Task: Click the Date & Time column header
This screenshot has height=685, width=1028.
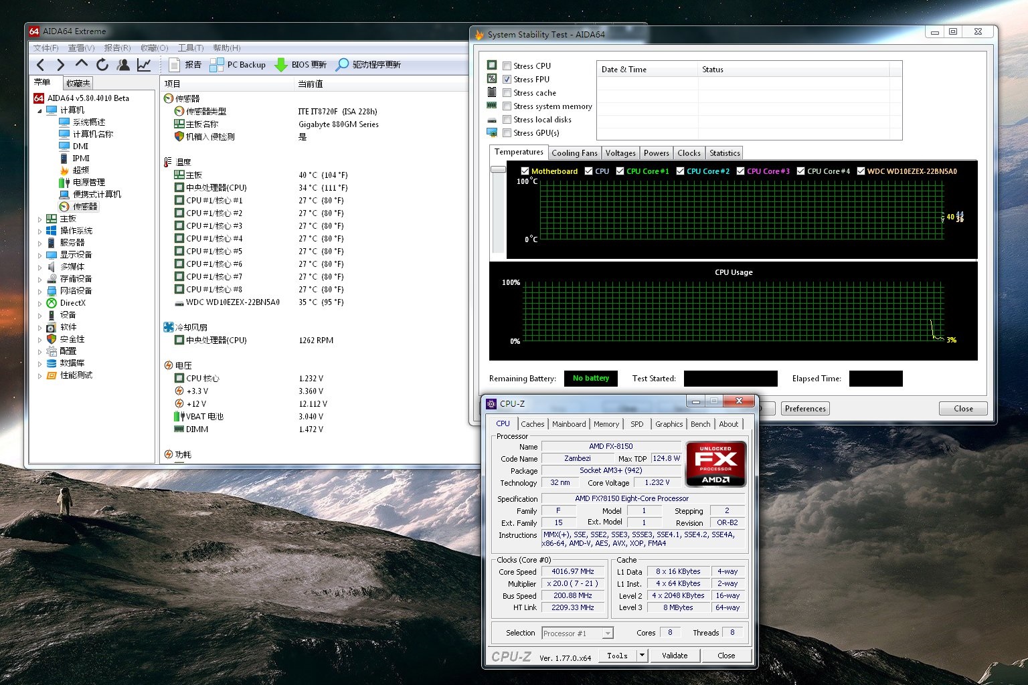Action: pyautogui.click(x=647, y=70)
